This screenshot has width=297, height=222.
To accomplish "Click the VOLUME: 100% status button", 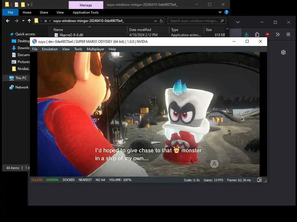I will pyautogui.click(x=120, y=180).
